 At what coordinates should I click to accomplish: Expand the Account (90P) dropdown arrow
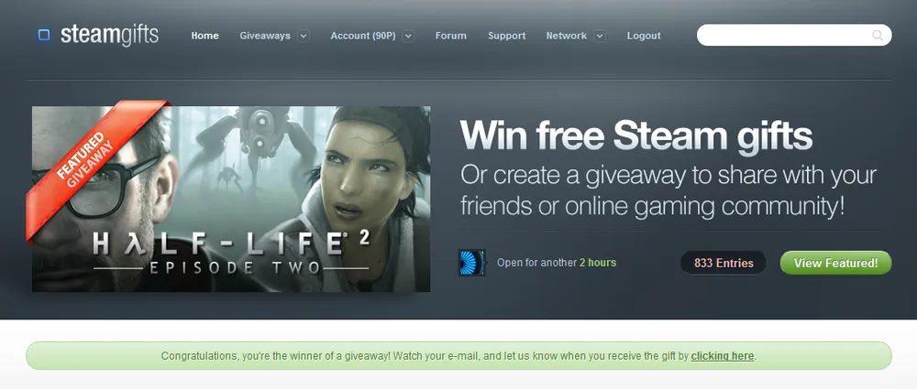(x=408, y=36)
